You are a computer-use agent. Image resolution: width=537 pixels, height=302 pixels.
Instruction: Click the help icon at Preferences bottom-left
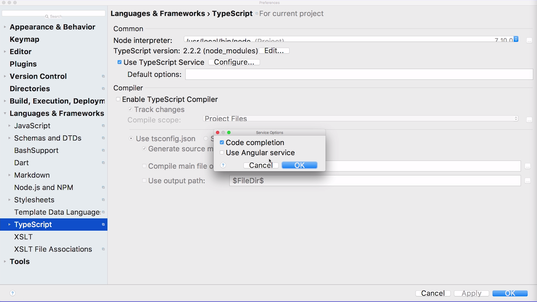13,293
